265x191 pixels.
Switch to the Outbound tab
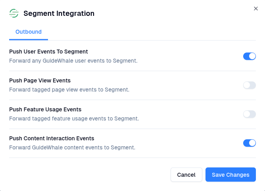click(x=29, y=32)
